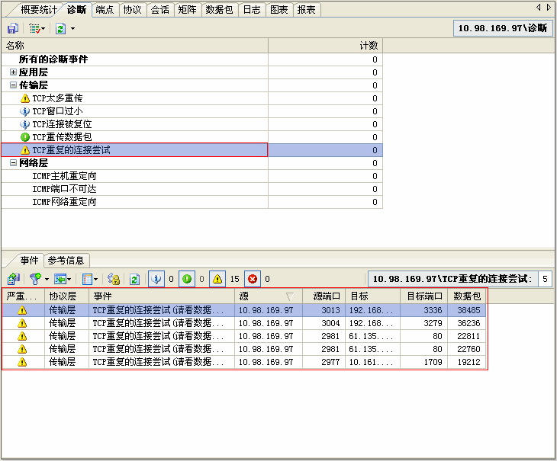
Task: Select the TCP太多重传 diagnosis item
Action: [x=192, y=98]
